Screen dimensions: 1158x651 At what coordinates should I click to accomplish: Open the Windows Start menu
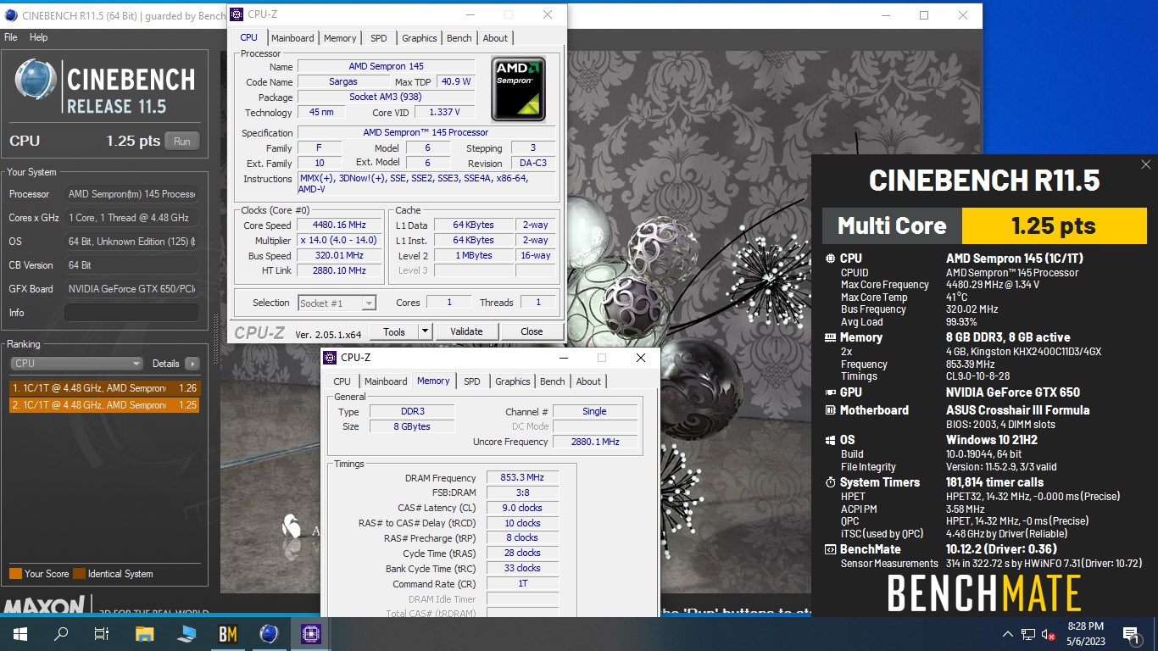[19, 633]
